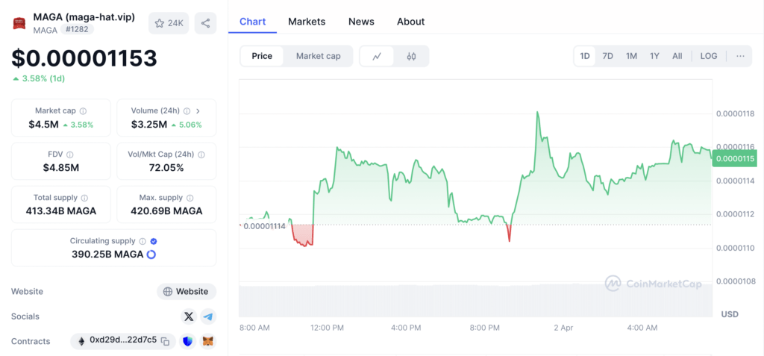Open the Chart tab
Image resolution: width=764 pixels, height=356 pixels.
(x=253, y=22)
